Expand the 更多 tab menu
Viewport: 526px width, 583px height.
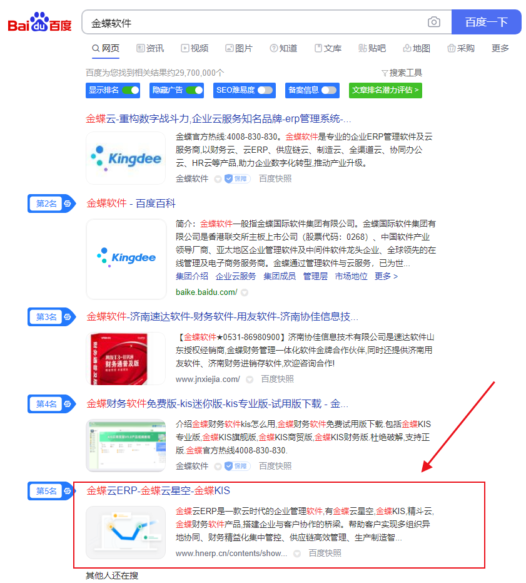click(x=500, y=48)
